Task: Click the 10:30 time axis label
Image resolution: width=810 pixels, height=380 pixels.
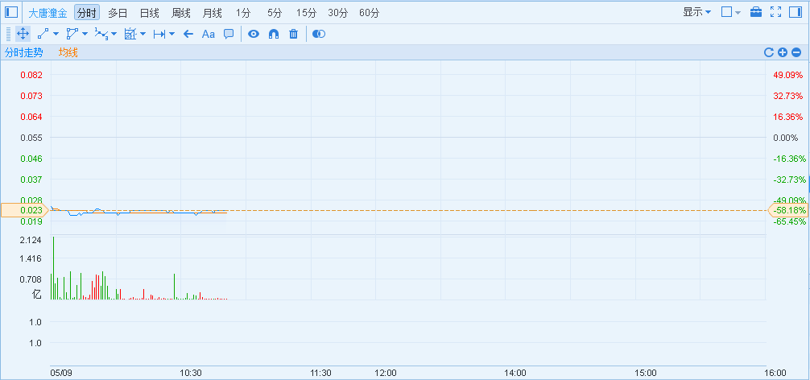Action: pyautogui.click(x=190, y=373)
